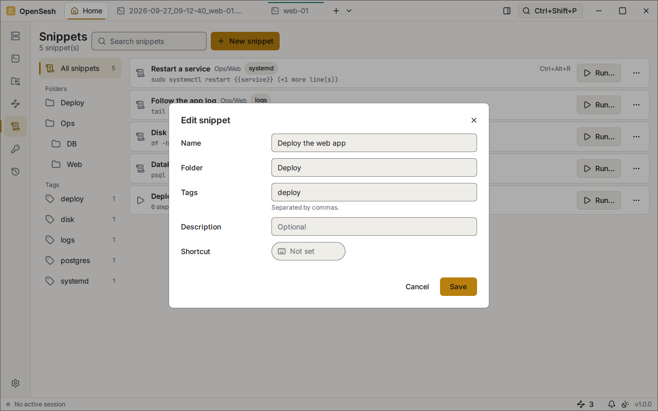Focus the Tags field with deploy
658x411 pixels.
[374, 192]
